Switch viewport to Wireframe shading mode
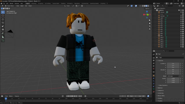 143,6
